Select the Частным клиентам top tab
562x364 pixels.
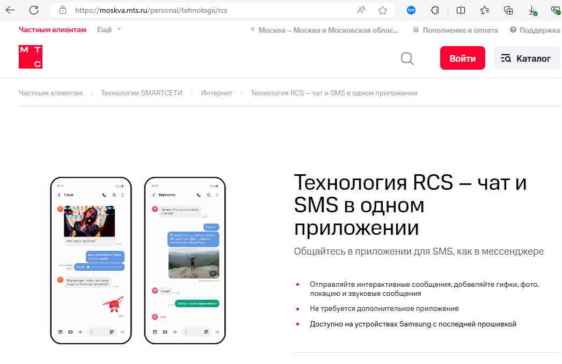click(x=52, y=29)
